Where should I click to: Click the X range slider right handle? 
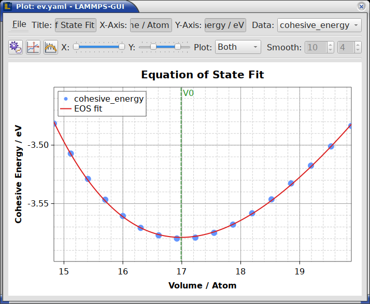tap(122, 47)
